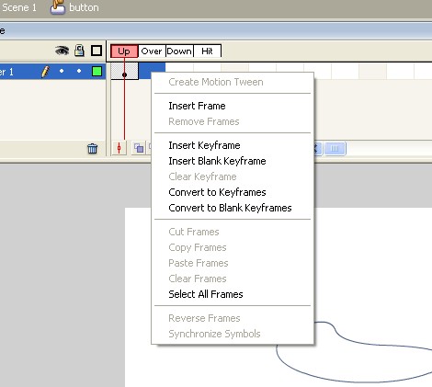Click the show all layers as outlines square
This screenshot has width=432, height=387.
pos(97,51)
